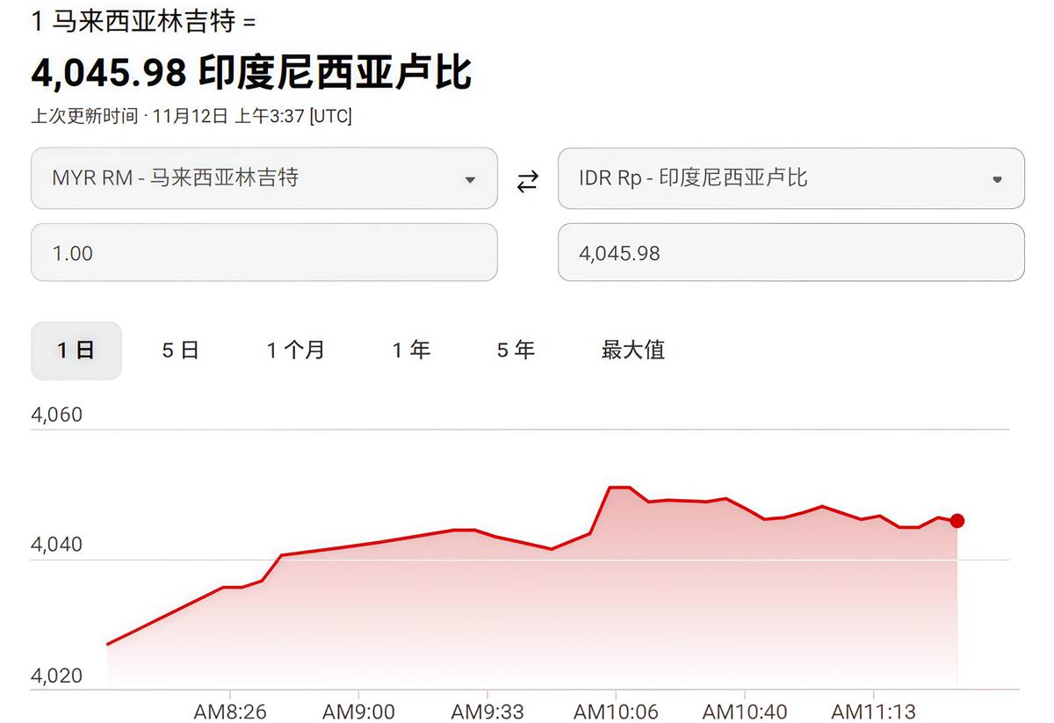Click the 4,060 value axis label
The image size is (1054, 723).
56,415
